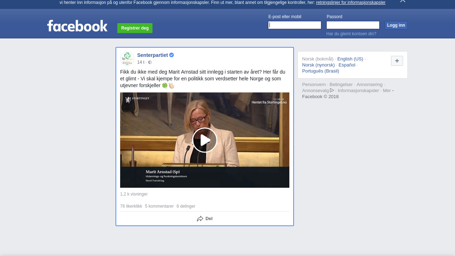Click the AdChoices triangle icon

point(332,90)
